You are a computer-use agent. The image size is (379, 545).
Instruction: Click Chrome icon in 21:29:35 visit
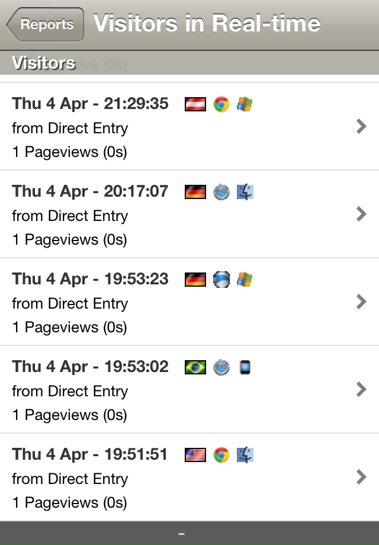coord(221,105)
